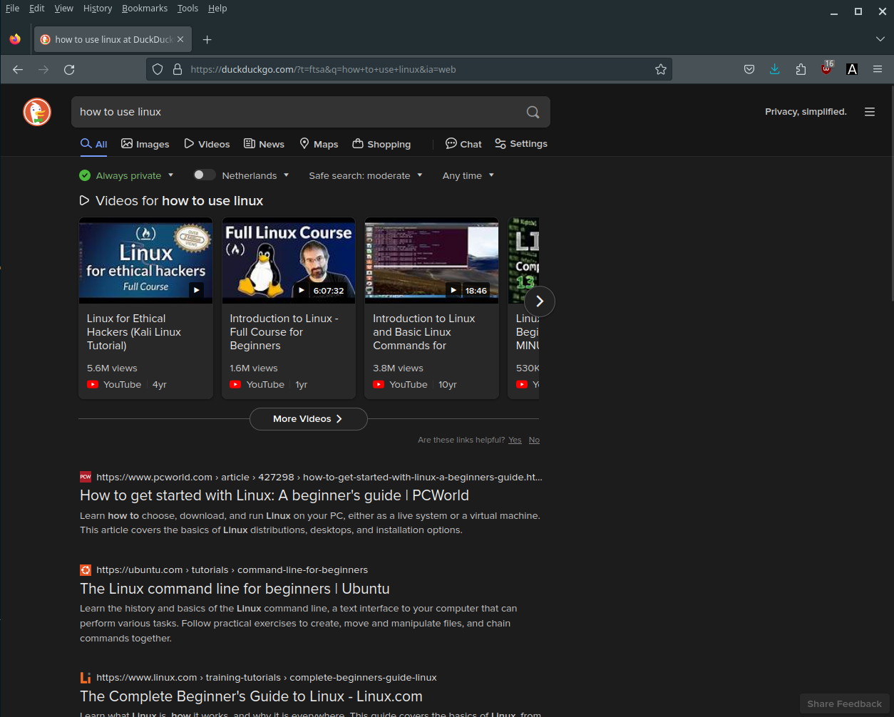Open Complete Beginner's Guide to Linux result
This screenshot has height=717, width=894.
point(251,696)
